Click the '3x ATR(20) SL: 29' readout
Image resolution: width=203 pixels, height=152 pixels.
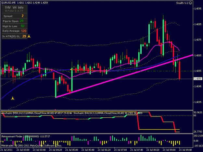coord(15,36)
